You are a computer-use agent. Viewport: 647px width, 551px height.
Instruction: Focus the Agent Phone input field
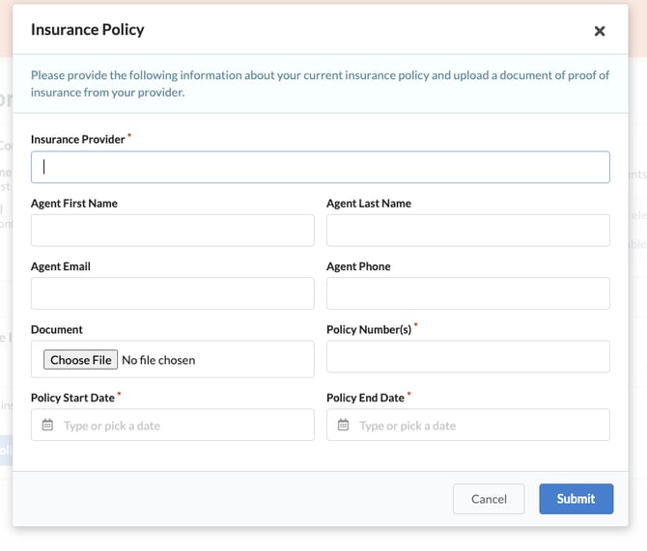coord(467,293)
